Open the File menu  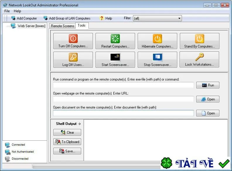pos(7,11)
